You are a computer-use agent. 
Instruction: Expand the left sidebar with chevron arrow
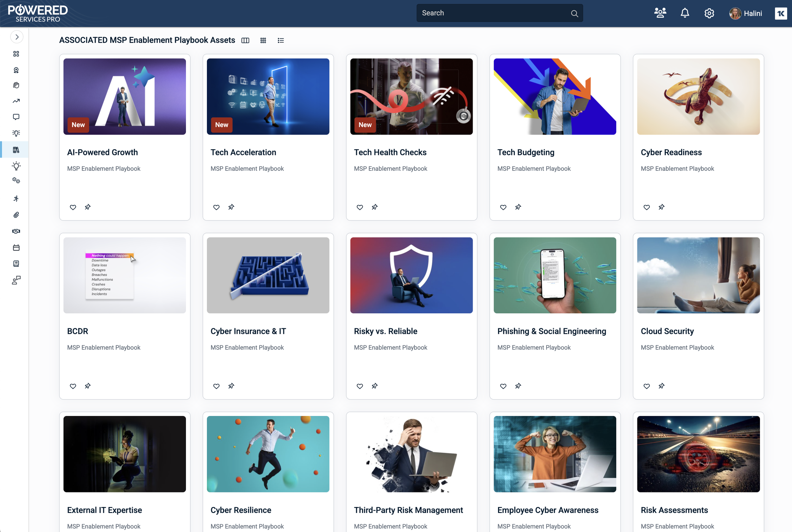coord(16,37)
